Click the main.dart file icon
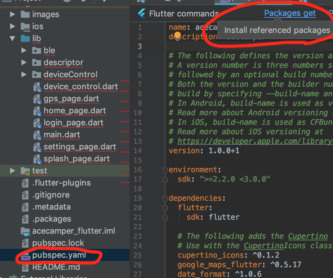Image resolution: width=333 pixels, height=278 pixels. (x=37, y=135)
